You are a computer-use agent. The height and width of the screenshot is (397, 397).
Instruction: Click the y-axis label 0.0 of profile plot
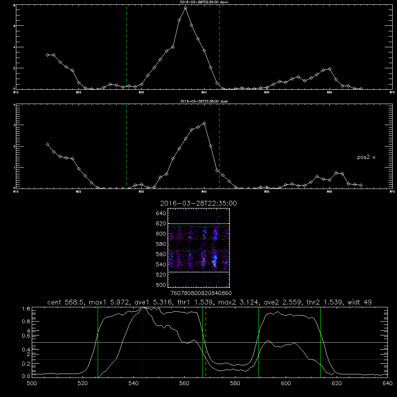[x=26, y=376]
